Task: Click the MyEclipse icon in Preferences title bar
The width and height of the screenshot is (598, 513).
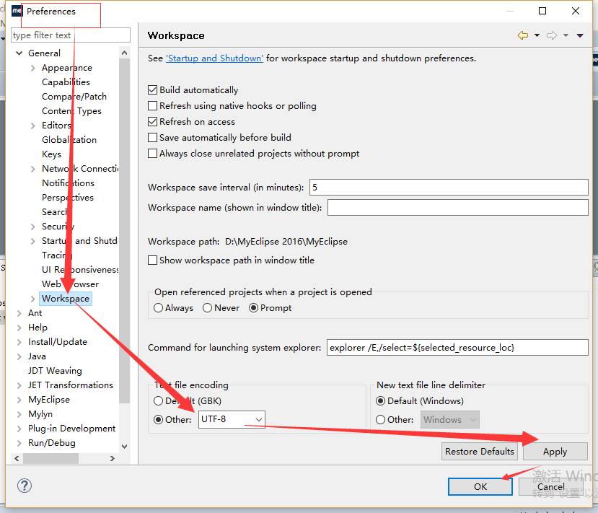Action: pos(17,11)
